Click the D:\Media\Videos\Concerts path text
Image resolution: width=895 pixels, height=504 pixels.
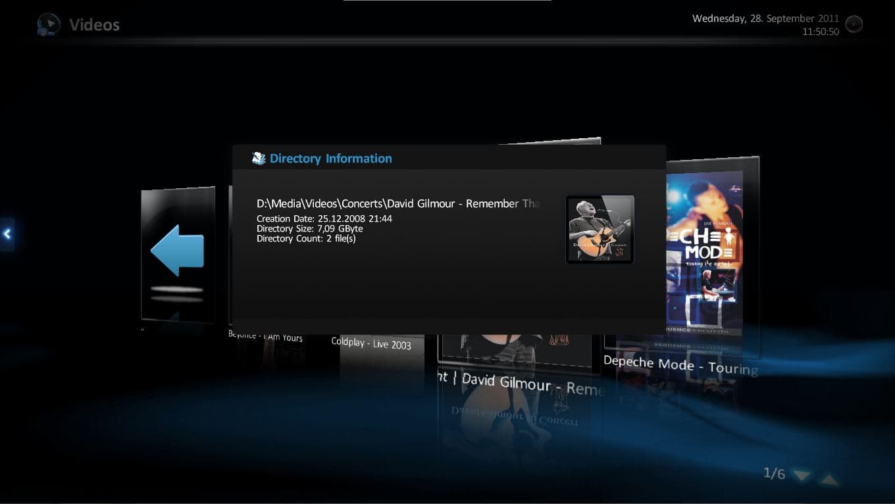point(398,204)
